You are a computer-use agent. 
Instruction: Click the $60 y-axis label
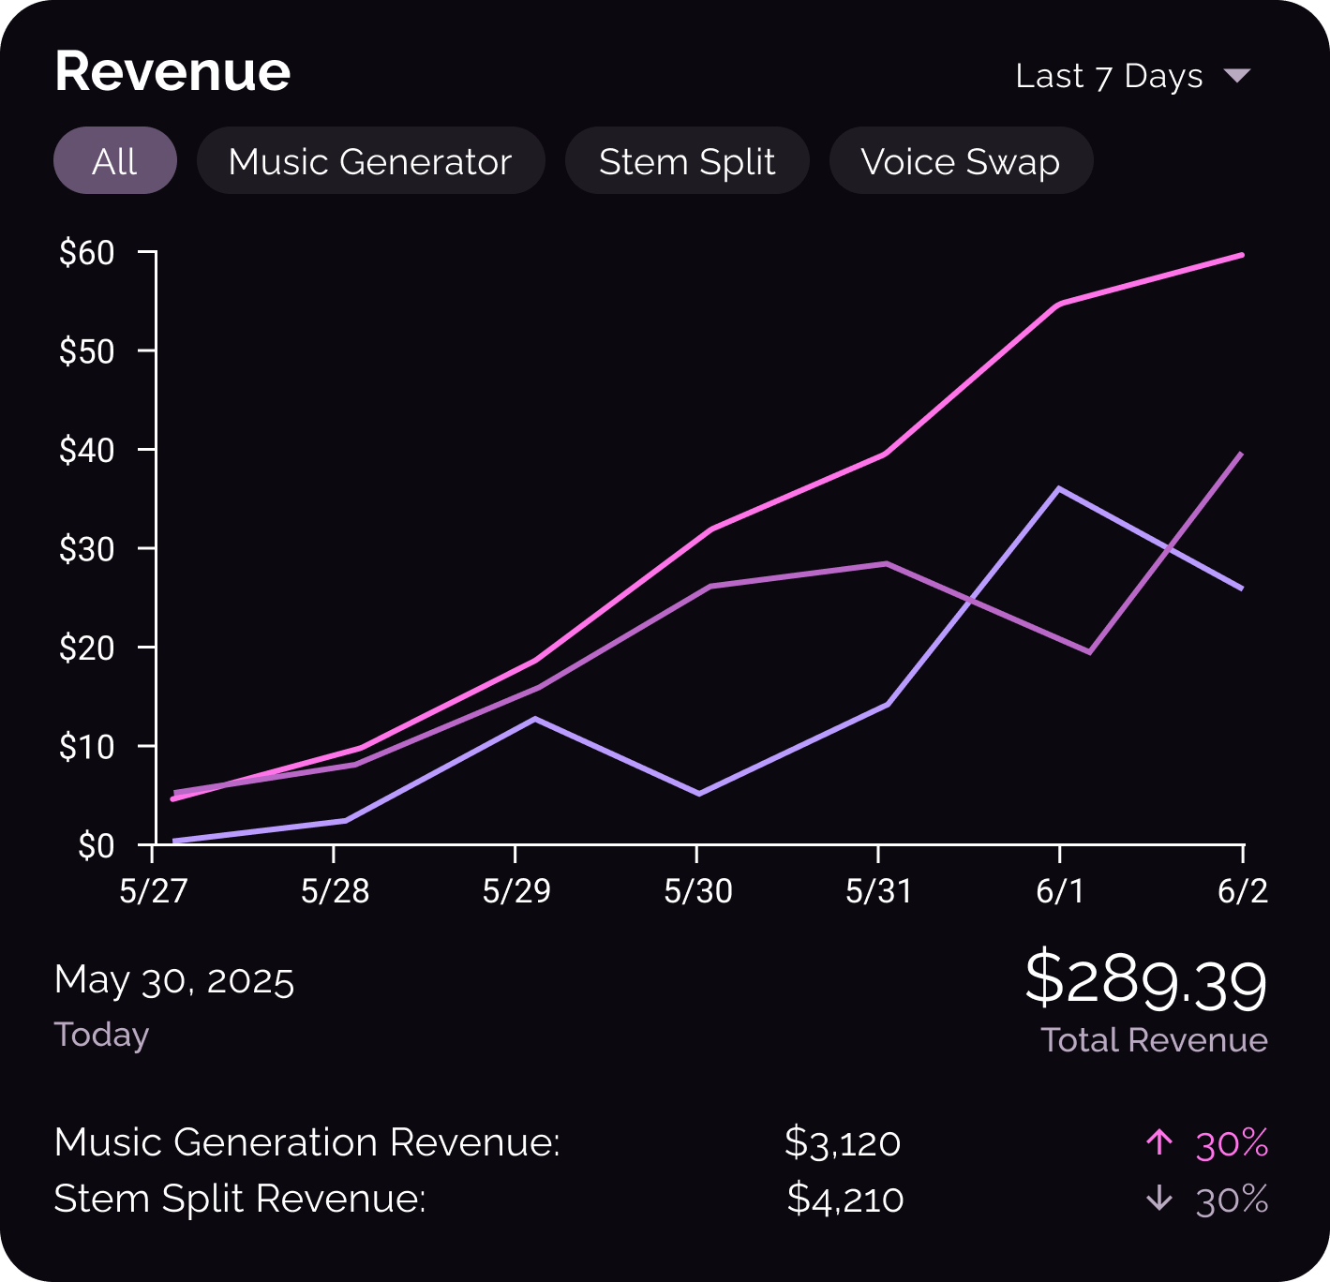point(86,253)
